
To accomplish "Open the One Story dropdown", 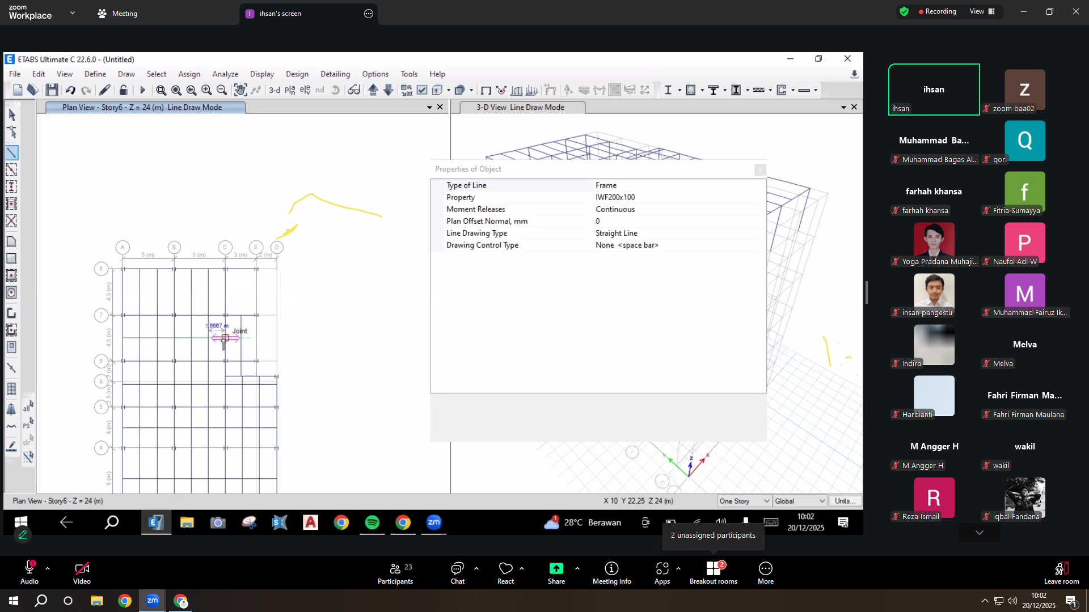I will pyautogui.click(x=744, y=501).
